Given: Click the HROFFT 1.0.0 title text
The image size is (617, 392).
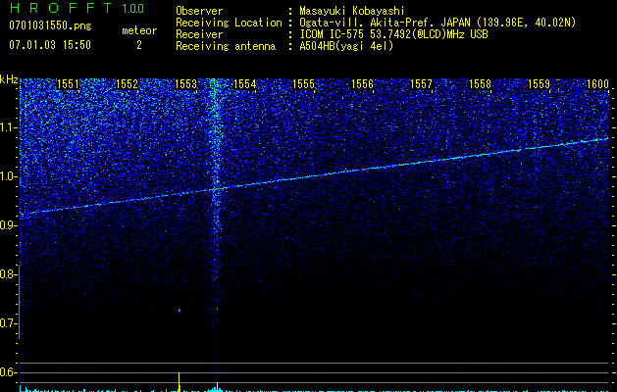Looking at the screenshot, I should (x=77, y=8).
